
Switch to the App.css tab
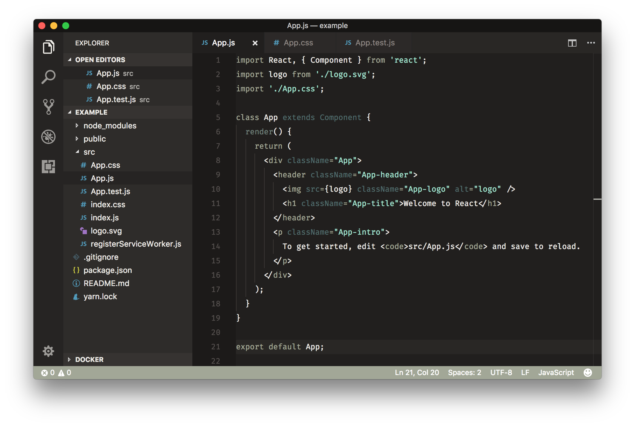pyautogui.click(x=298, y=43)
